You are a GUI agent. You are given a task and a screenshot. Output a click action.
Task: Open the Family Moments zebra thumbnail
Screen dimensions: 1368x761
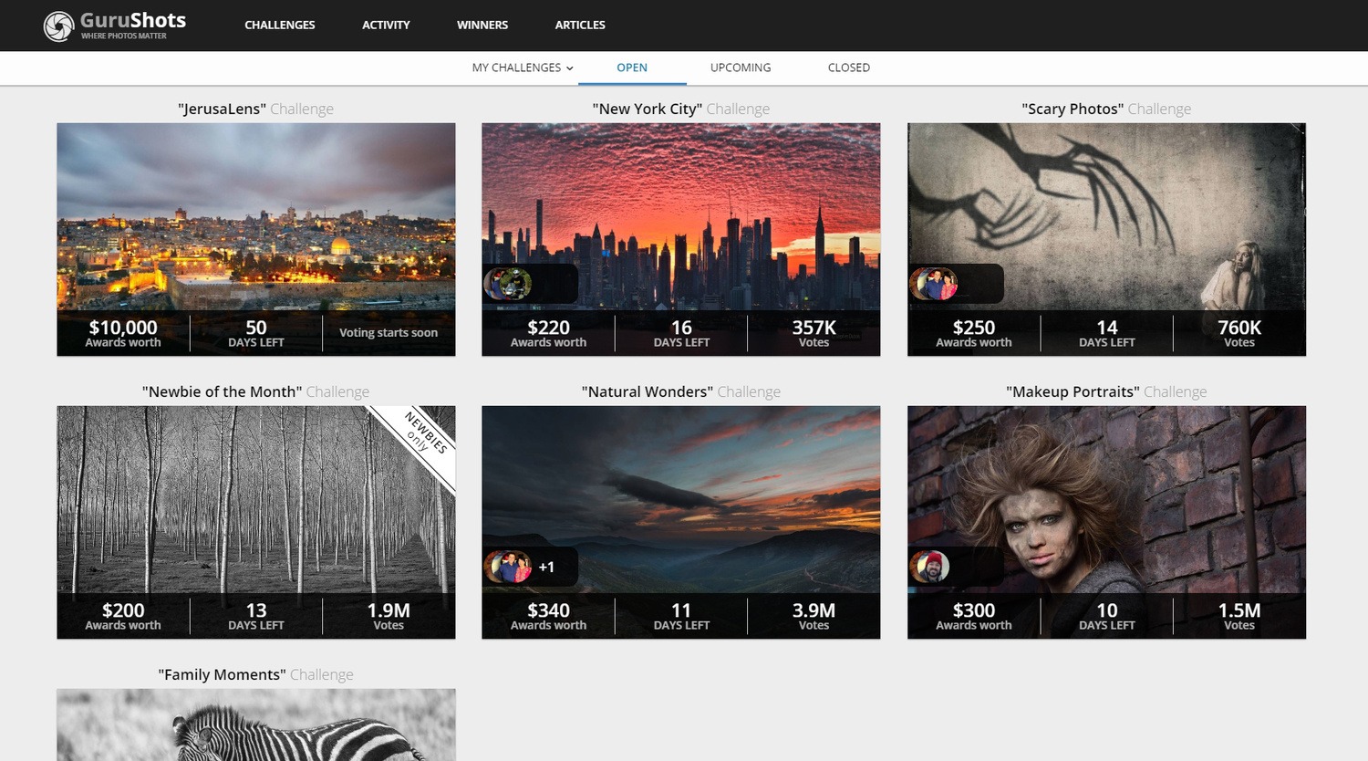click(255, 725)
